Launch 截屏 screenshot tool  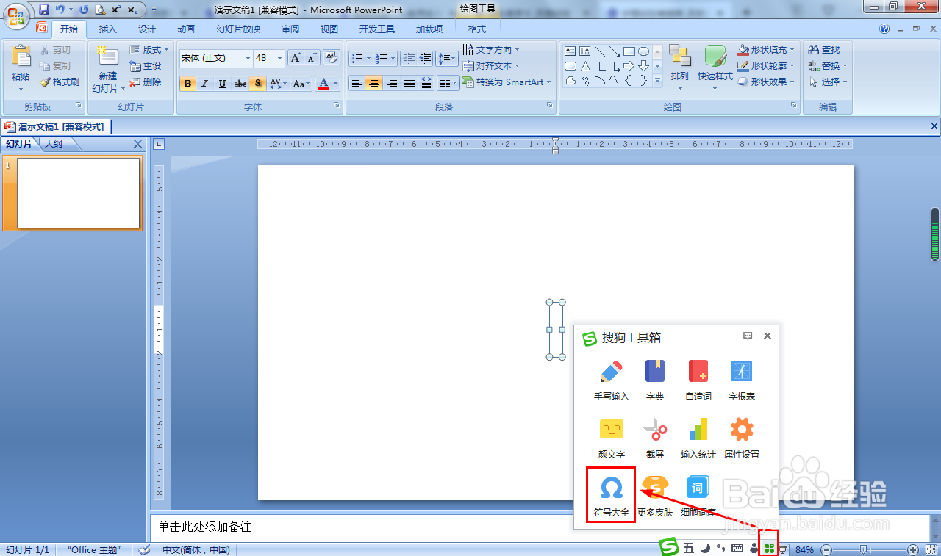click(x=654, y=438)
